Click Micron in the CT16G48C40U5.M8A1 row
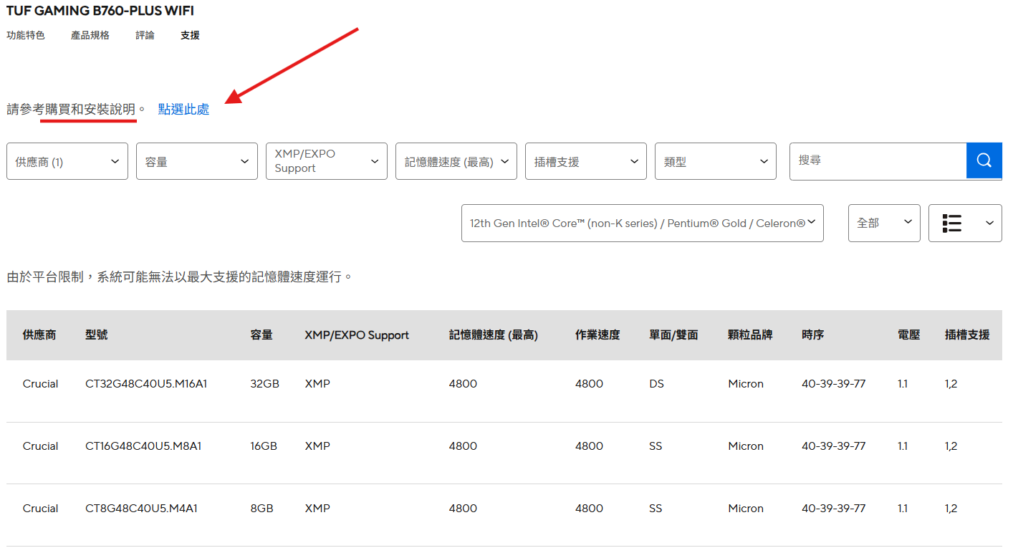The image size is (1013, 553). pos(746,446)
